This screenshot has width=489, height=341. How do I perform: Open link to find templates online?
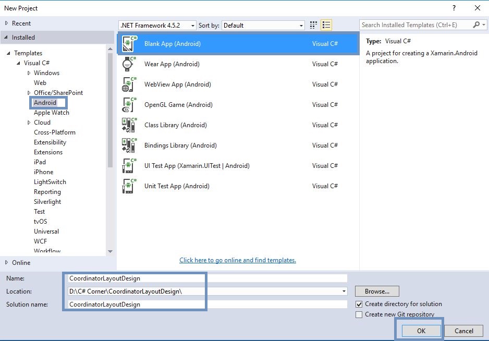(x=238, y=260)
